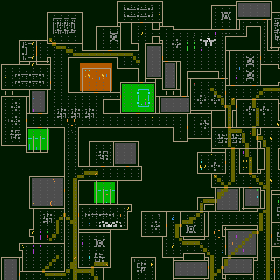Click the gray & glyph
The width and height of the screenshot is (280, 280).
coord(194,37)
